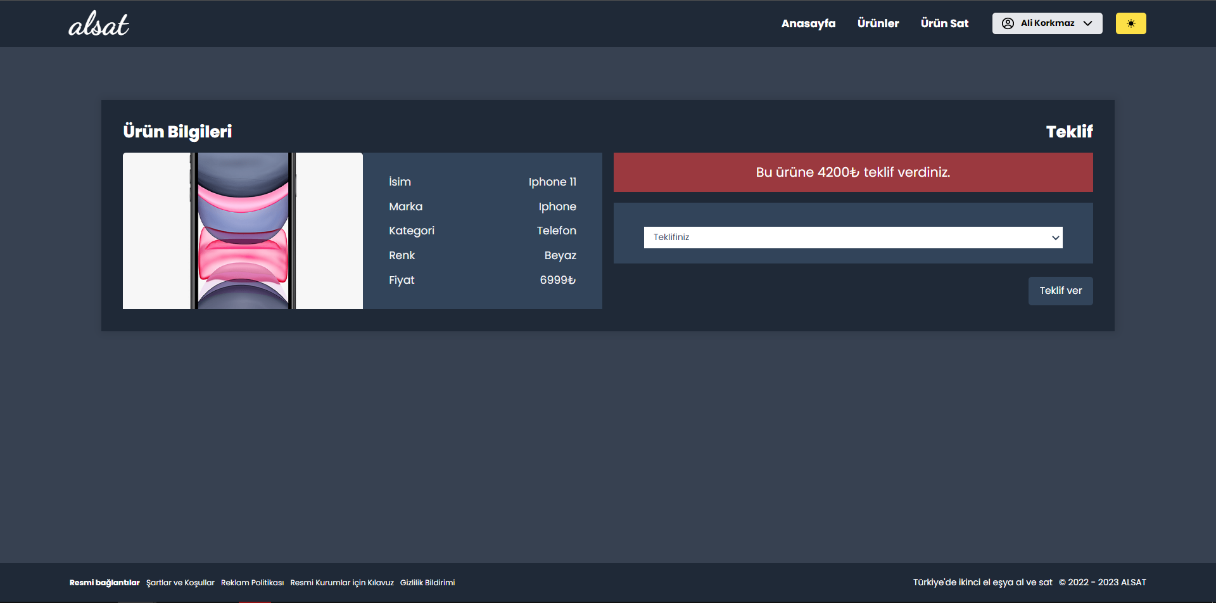Viewport: 1216px width, 603px height.
Task: Expand the Teklifiniz offer dropdown
Action: [x=853, y=238]
